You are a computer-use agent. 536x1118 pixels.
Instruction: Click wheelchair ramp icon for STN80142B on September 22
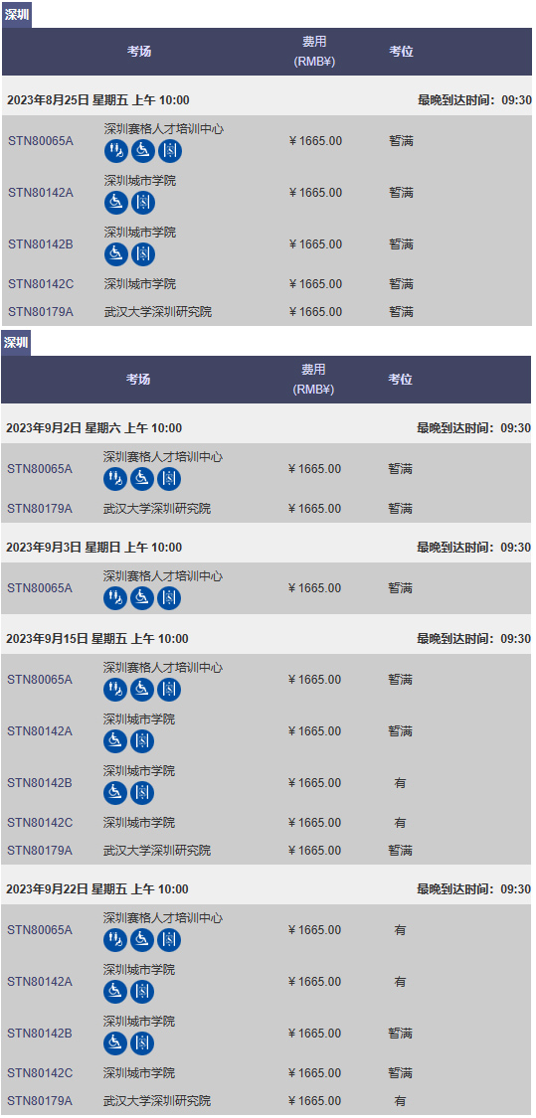pyautogui.click(x=115, y=1043)
